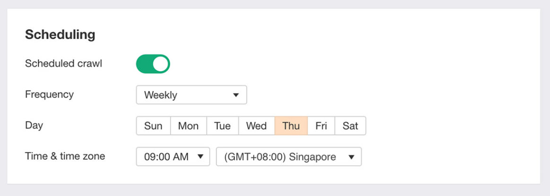Select Sun as the crawl day
550x196 pixels.
tap(153, 126)
